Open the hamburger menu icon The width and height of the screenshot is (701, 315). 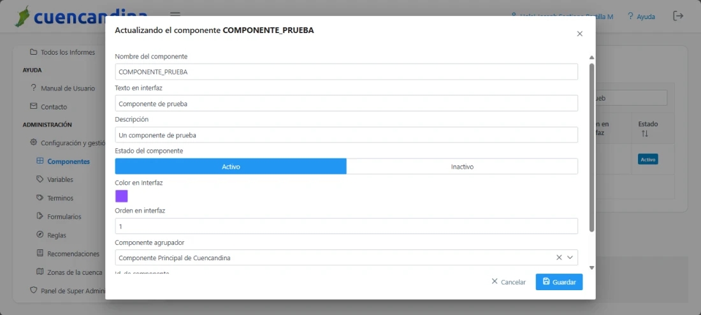[175, 15]
